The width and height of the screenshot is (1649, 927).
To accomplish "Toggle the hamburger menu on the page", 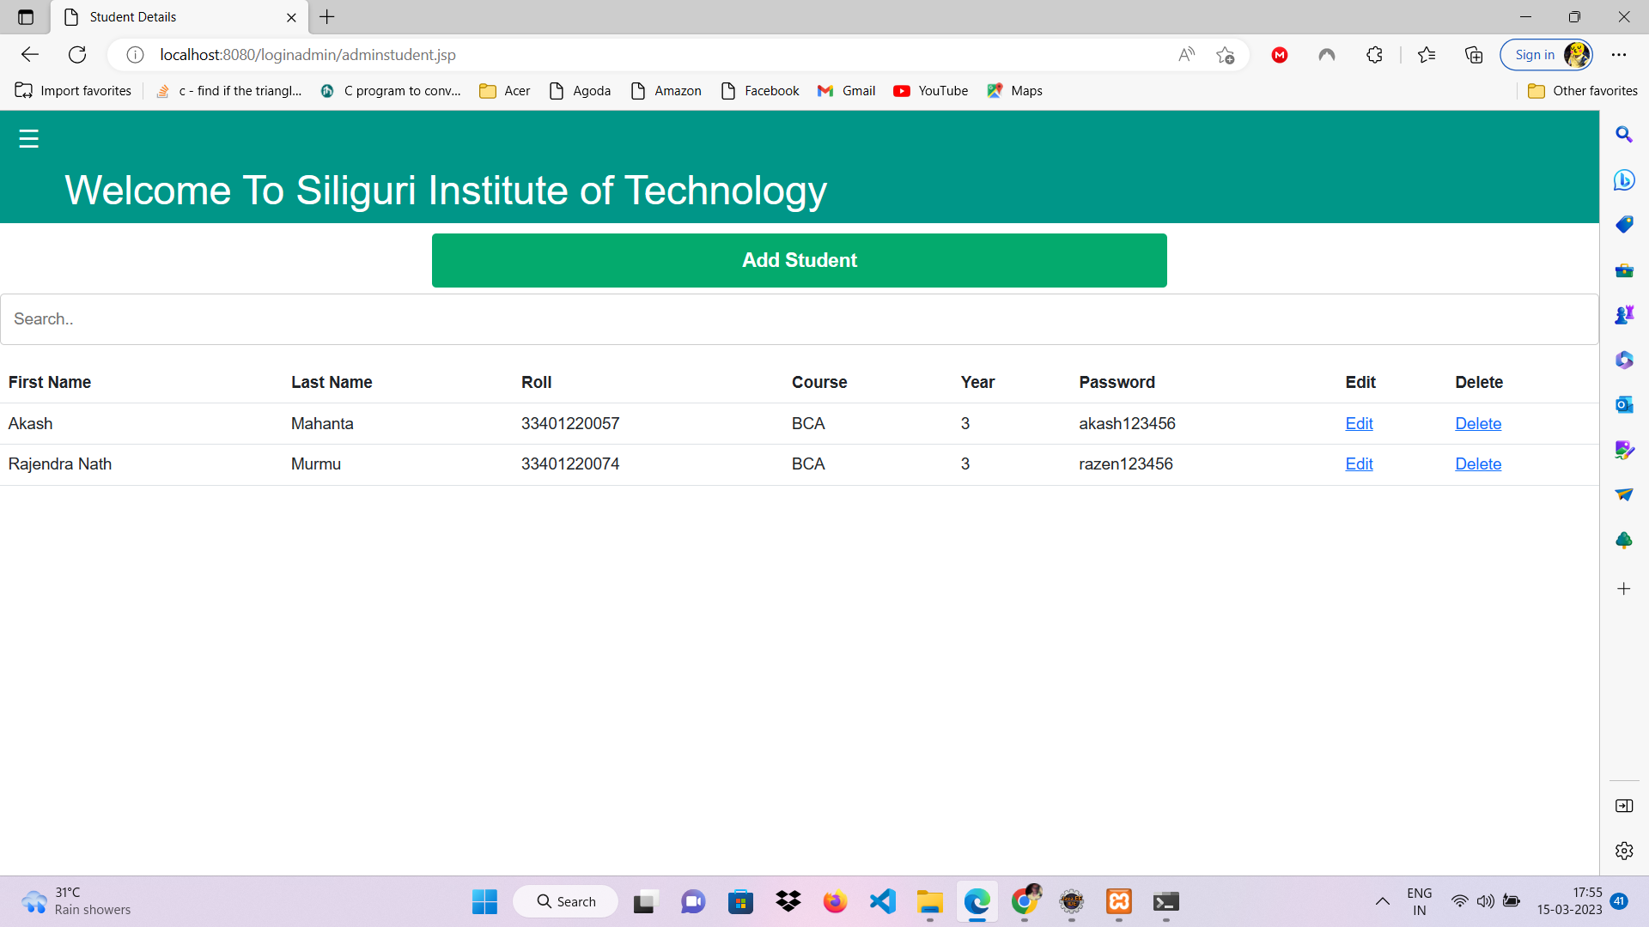I will coord(28,137).
